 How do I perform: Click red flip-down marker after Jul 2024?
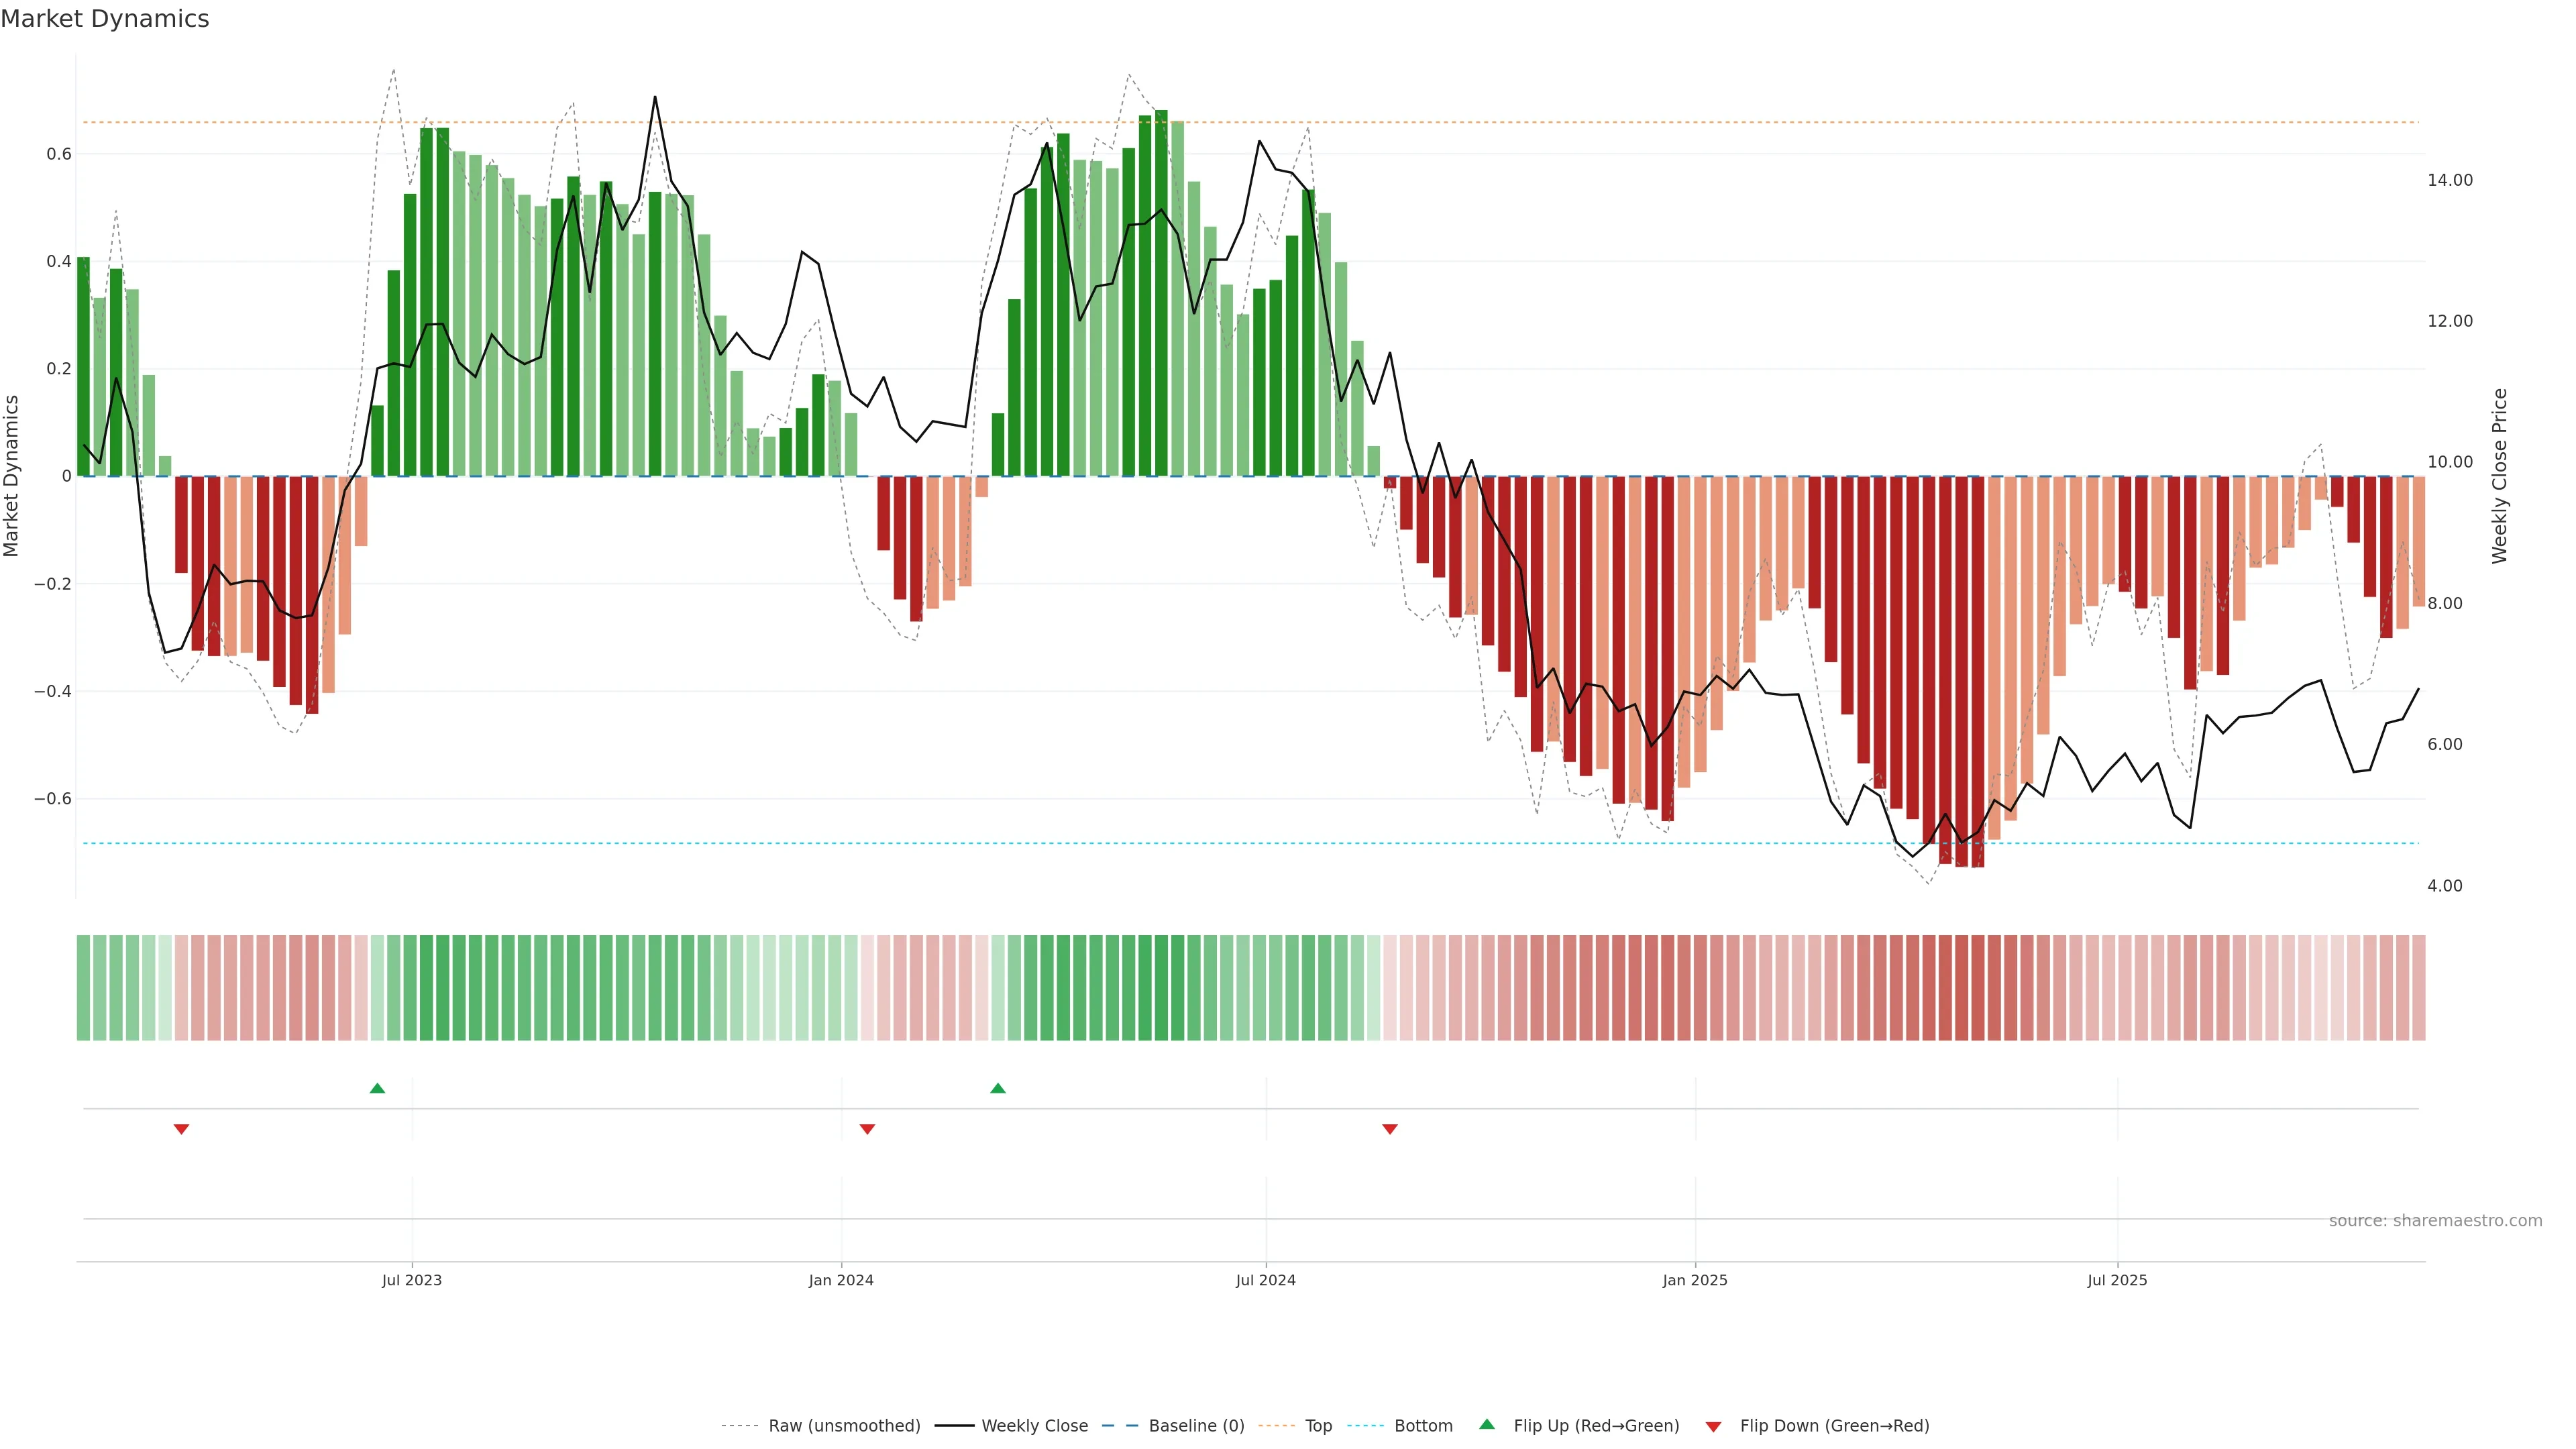[x=1390, y=1129]
